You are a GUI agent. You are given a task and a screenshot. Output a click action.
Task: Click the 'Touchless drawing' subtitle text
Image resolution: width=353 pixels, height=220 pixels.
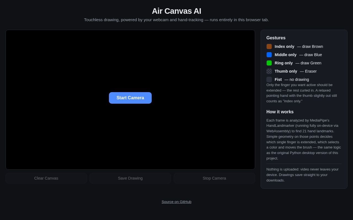176,20
